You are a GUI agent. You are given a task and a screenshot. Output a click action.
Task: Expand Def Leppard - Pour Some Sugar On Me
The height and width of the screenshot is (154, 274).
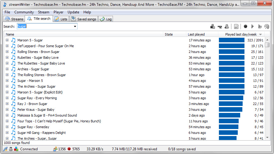pos(7,46)
